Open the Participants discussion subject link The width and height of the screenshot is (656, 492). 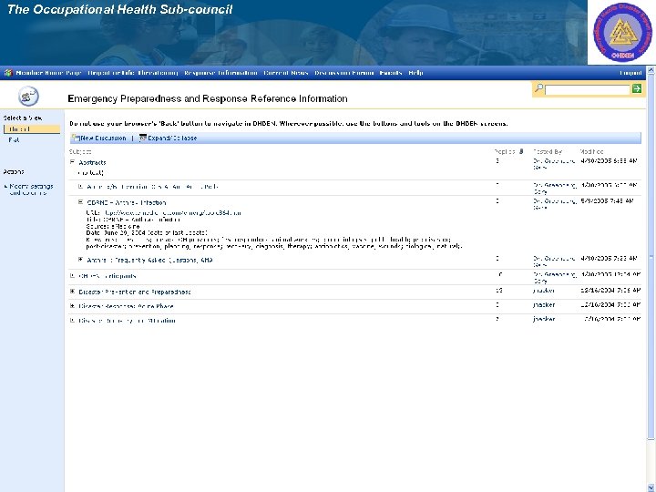[x=108, y=276]
